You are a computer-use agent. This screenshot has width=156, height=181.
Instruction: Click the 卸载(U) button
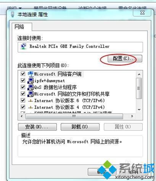coord(80,127)
